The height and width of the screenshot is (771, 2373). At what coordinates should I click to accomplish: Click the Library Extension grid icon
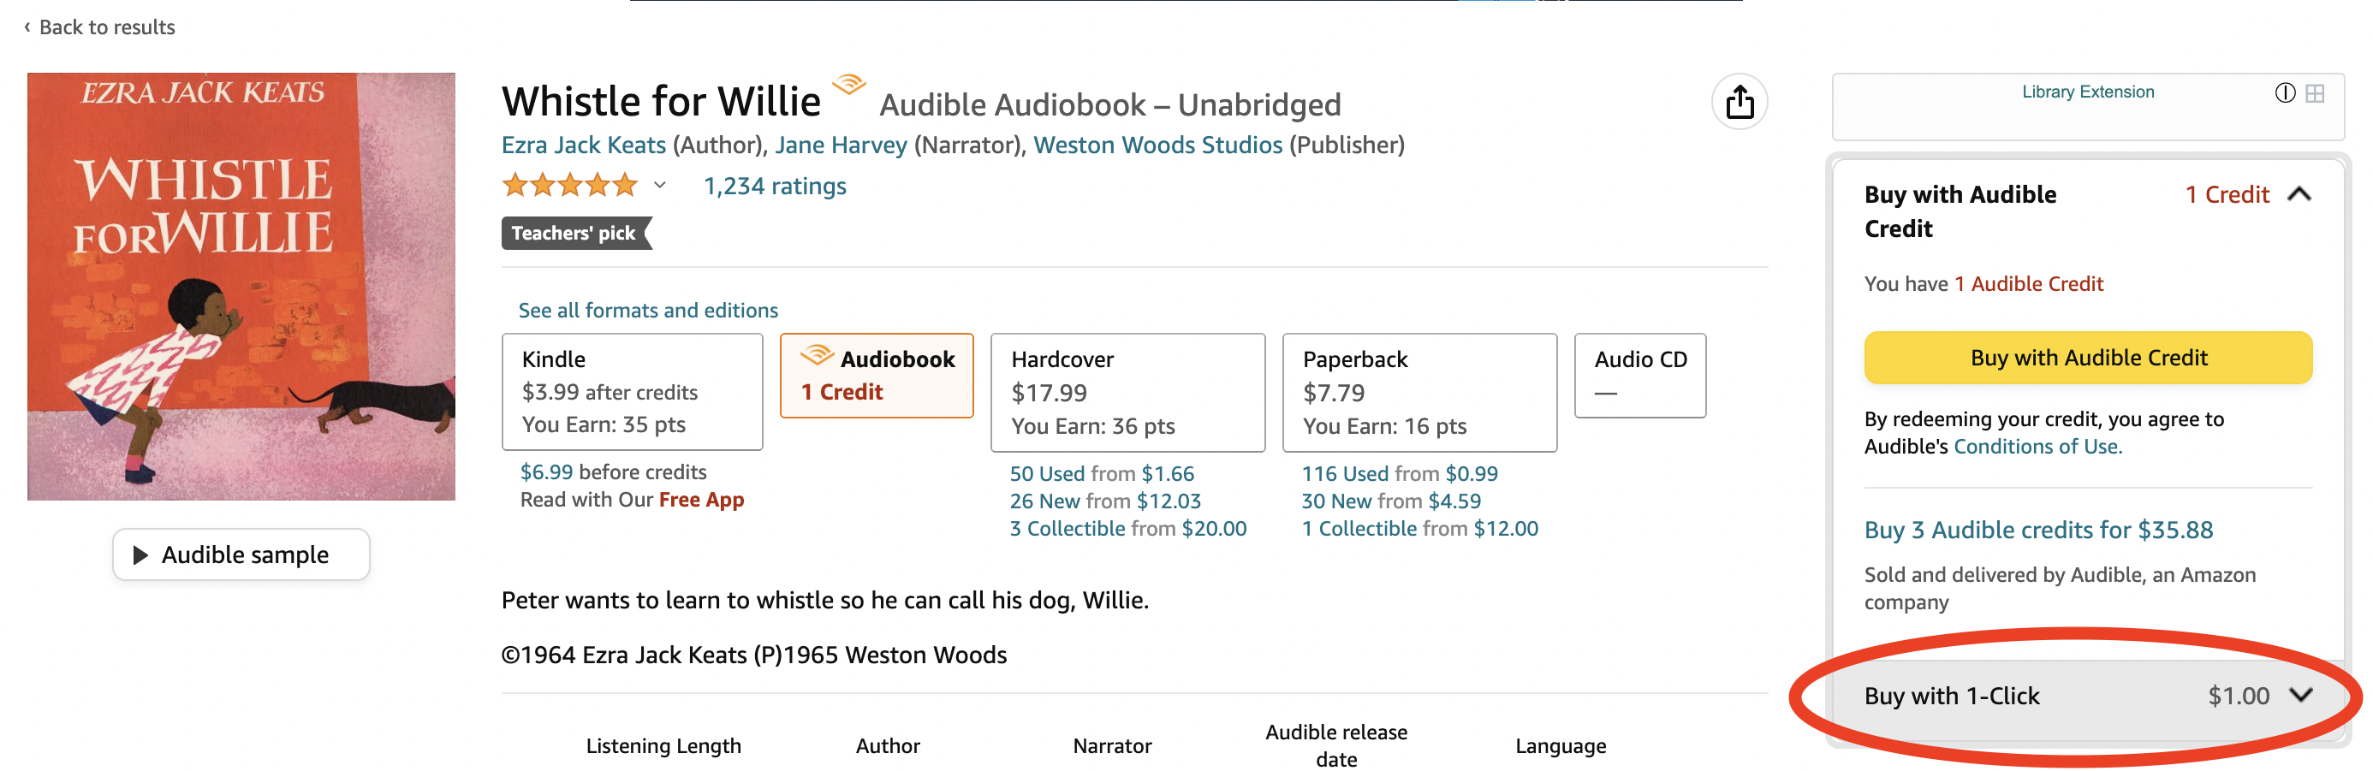2315,93
